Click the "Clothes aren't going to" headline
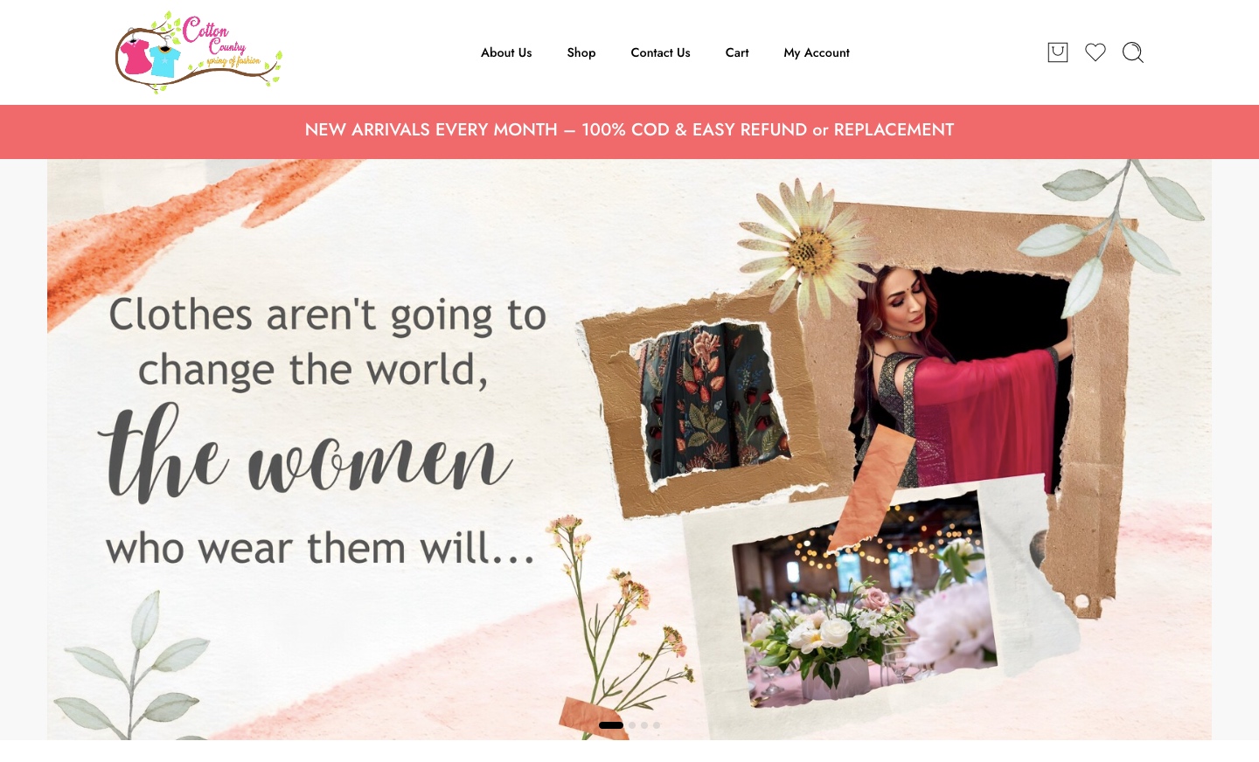 pos(328,315)
